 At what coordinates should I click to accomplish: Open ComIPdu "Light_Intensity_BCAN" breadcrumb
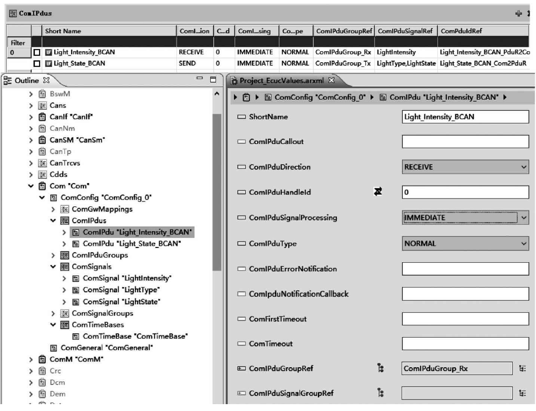(444, 98)
